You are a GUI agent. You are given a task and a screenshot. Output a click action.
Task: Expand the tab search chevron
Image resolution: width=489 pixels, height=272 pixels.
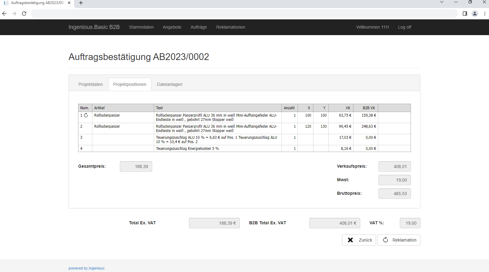tap(442, 2)
